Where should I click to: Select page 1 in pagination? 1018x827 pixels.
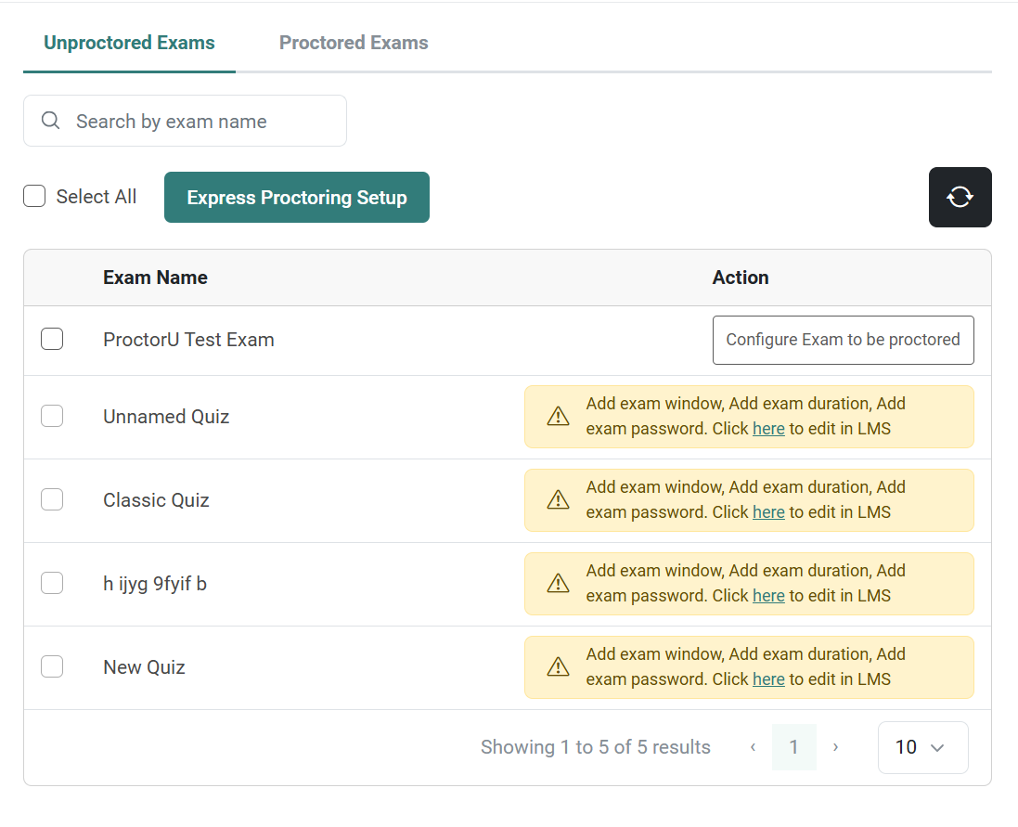(793, 747)
